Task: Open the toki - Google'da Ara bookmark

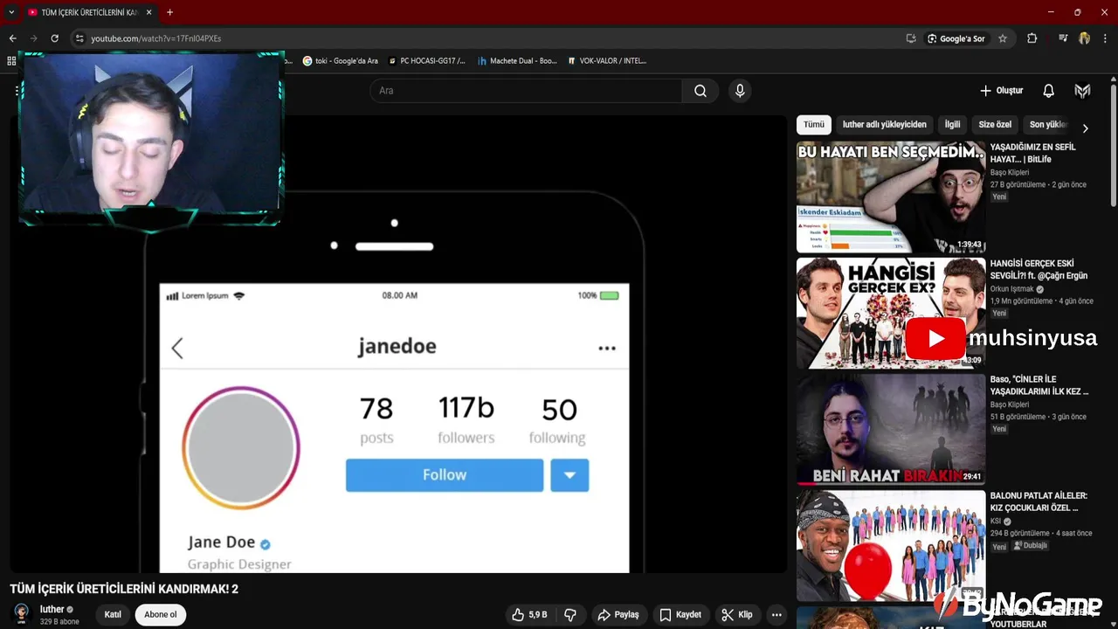Action: (x=340, y=61)
